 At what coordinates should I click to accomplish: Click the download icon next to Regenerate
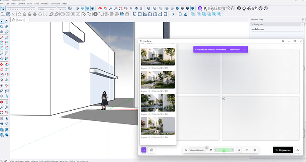pyautogui.click(x=298, y=150)
